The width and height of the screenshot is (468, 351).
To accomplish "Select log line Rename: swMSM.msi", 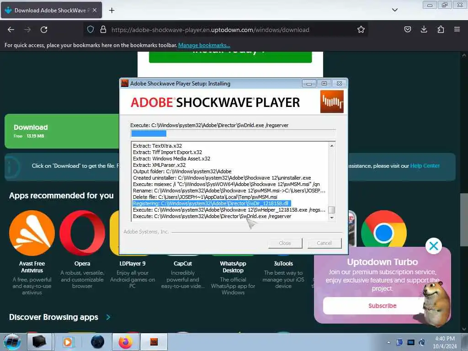I will (x=229, y=191).
